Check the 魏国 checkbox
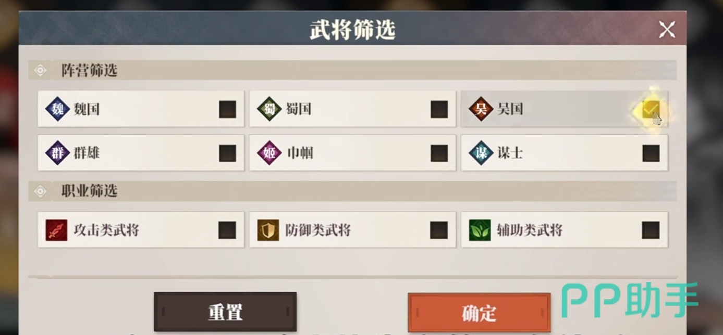This screenshot has height=335, width=723. tap(227, 109)
